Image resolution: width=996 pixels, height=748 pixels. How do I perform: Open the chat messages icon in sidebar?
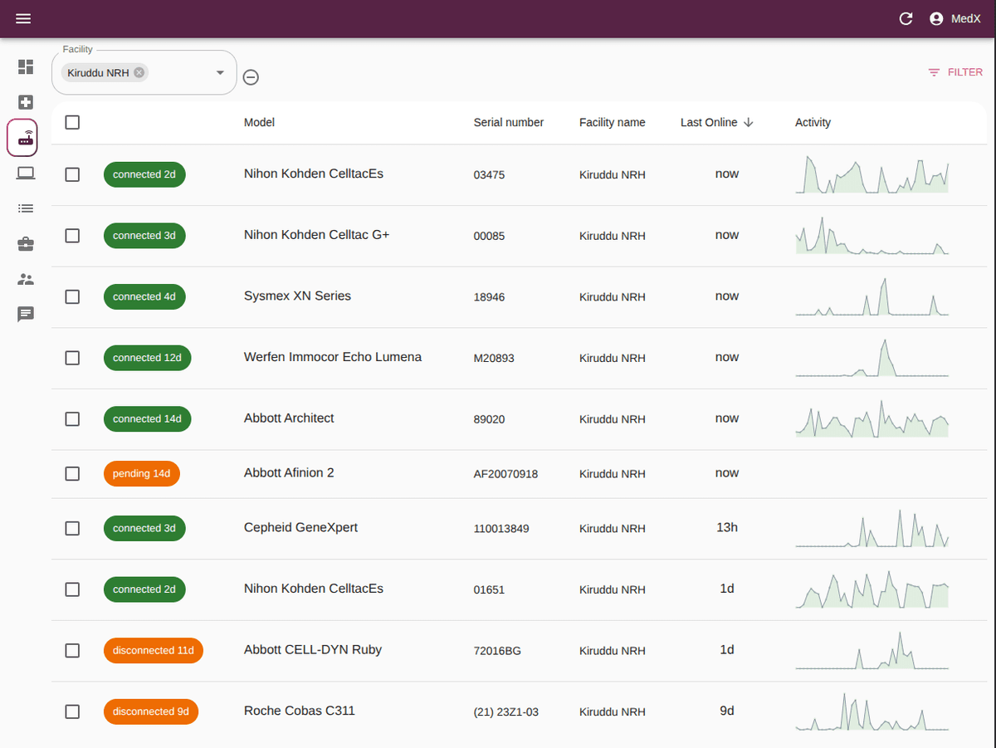pyautogui.click(x=25, y=314)
